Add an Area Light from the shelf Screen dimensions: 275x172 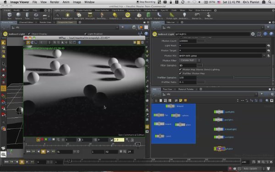click(x=90, y=16)
